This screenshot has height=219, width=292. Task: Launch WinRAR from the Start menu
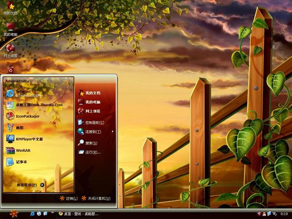tap(18, 151)
